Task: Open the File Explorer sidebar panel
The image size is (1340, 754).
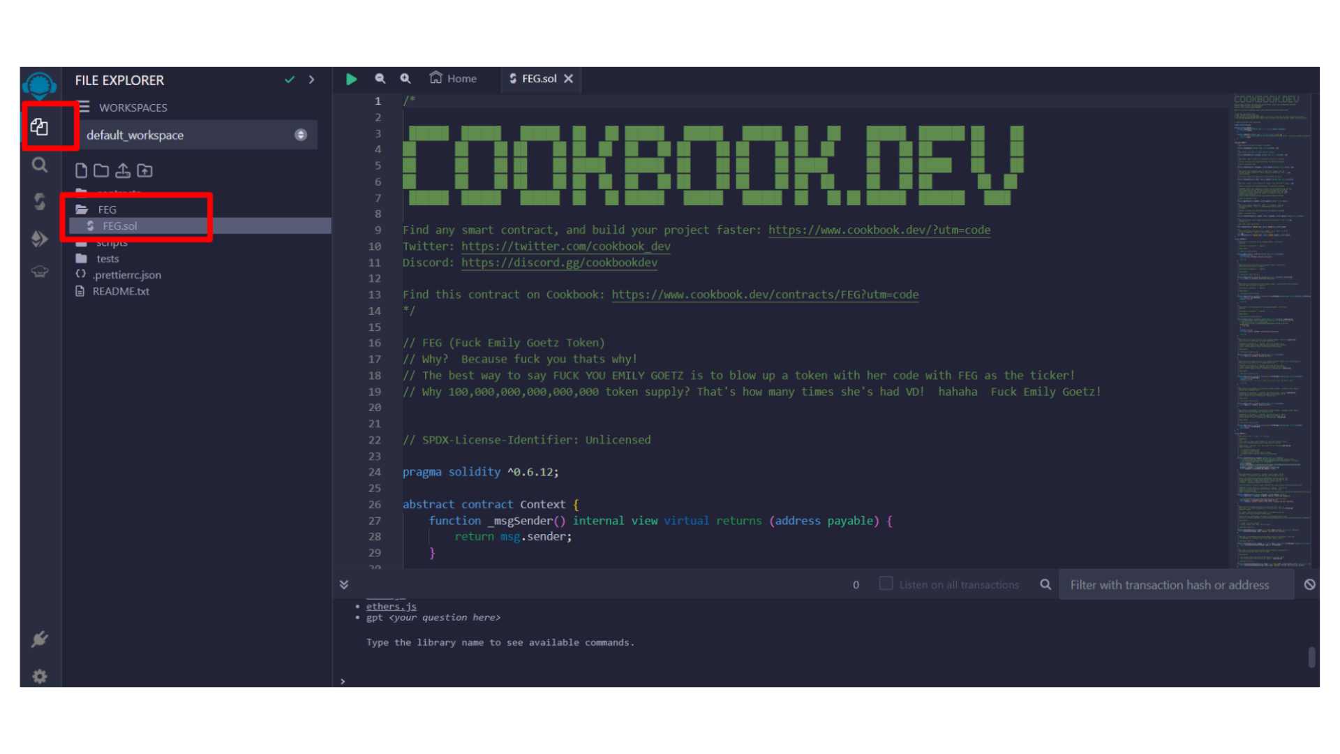Action: click(x=40, y=126)
